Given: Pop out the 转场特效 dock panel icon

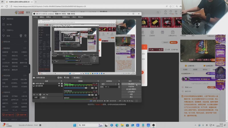Looking at the screenshot, I should [119, 81].
